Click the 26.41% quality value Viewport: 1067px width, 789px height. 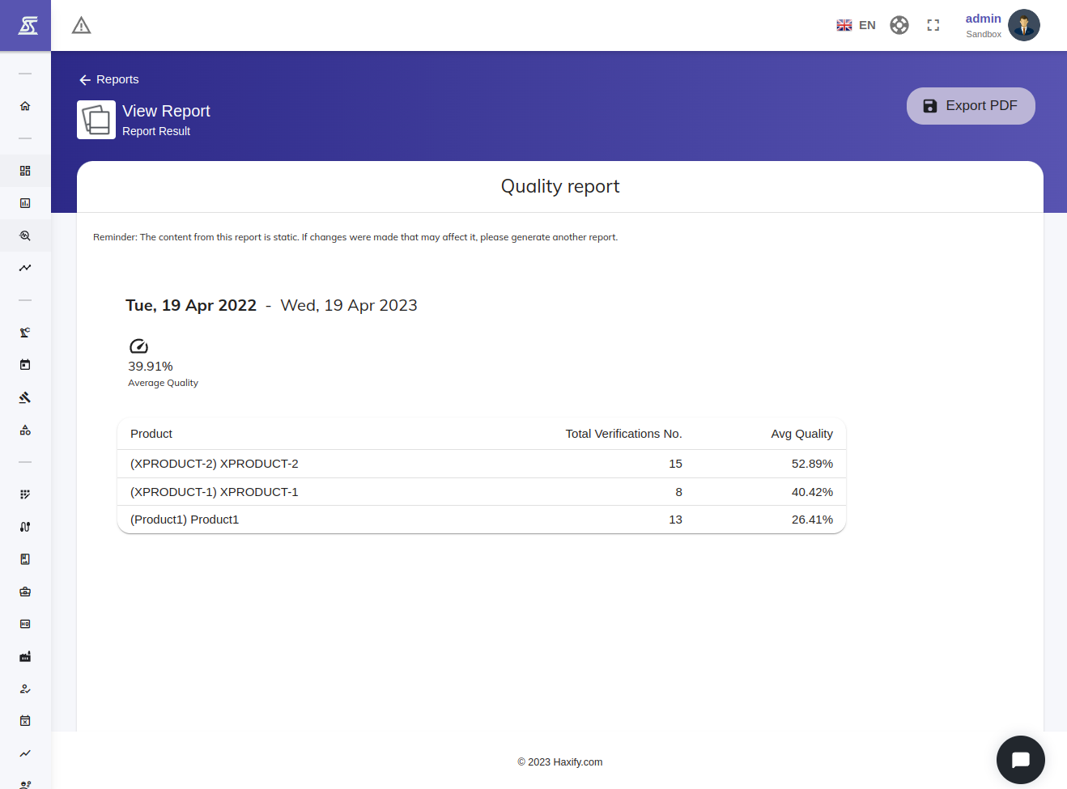[x=812, y=520]
